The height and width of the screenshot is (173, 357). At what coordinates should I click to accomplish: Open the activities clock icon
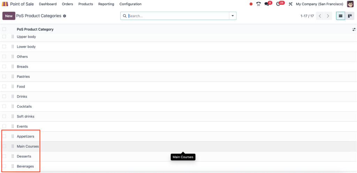278,4
